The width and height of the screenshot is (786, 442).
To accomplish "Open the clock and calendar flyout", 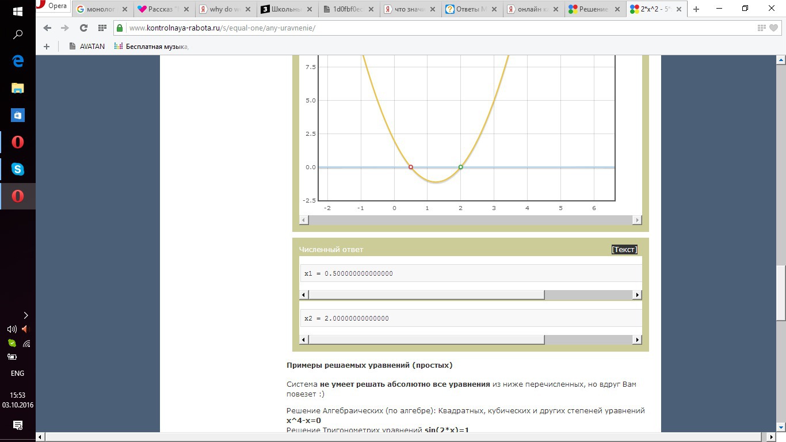I will [x=18, y=400].
